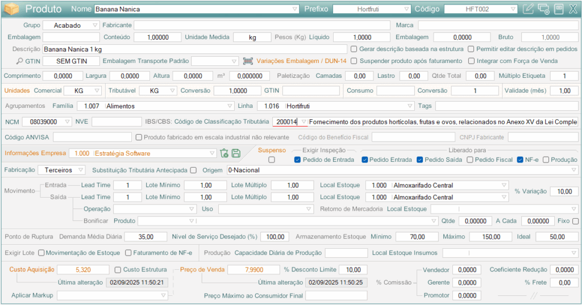The width and height of the screenshot is (582, 305).
Task: Click the barcode icon for Variações Embalagem
Action: 248,61
